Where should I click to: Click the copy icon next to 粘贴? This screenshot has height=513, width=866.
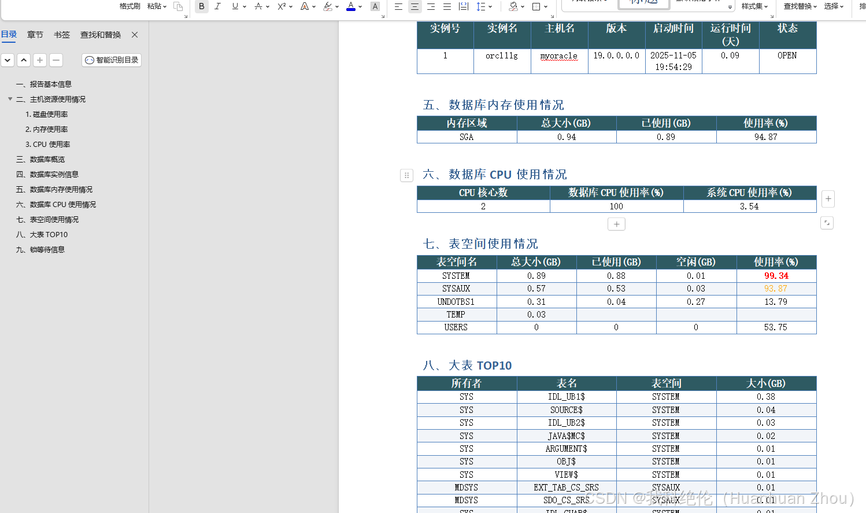(178, 6)
